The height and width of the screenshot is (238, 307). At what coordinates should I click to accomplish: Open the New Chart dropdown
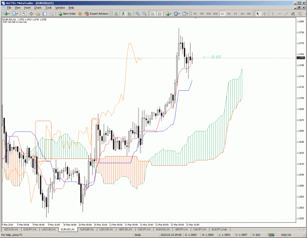6,14
